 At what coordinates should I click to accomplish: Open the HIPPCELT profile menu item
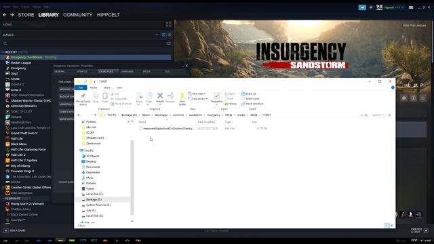(x=108, y=15)
